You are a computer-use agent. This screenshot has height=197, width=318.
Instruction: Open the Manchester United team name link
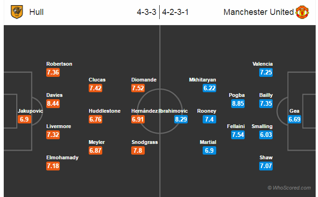[258, 12]
